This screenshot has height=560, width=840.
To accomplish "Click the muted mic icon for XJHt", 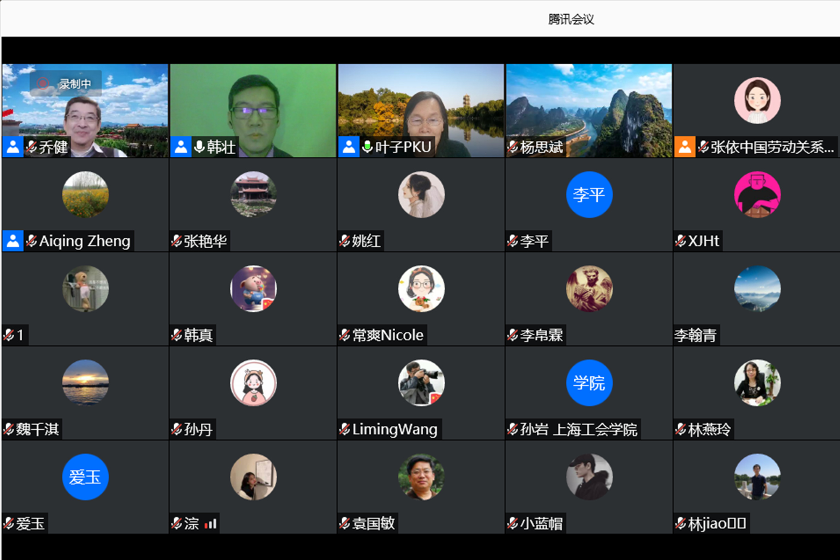I will pos(680,241).
